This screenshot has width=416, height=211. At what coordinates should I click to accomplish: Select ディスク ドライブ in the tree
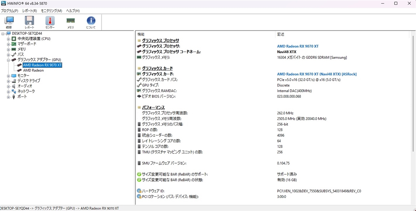point(29,81)
